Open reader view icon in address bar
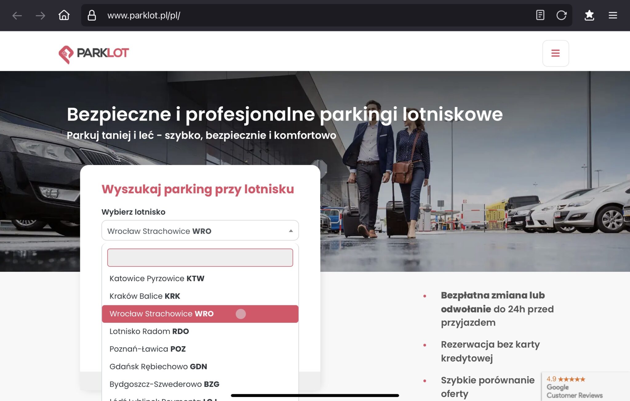 click(540, 15)
